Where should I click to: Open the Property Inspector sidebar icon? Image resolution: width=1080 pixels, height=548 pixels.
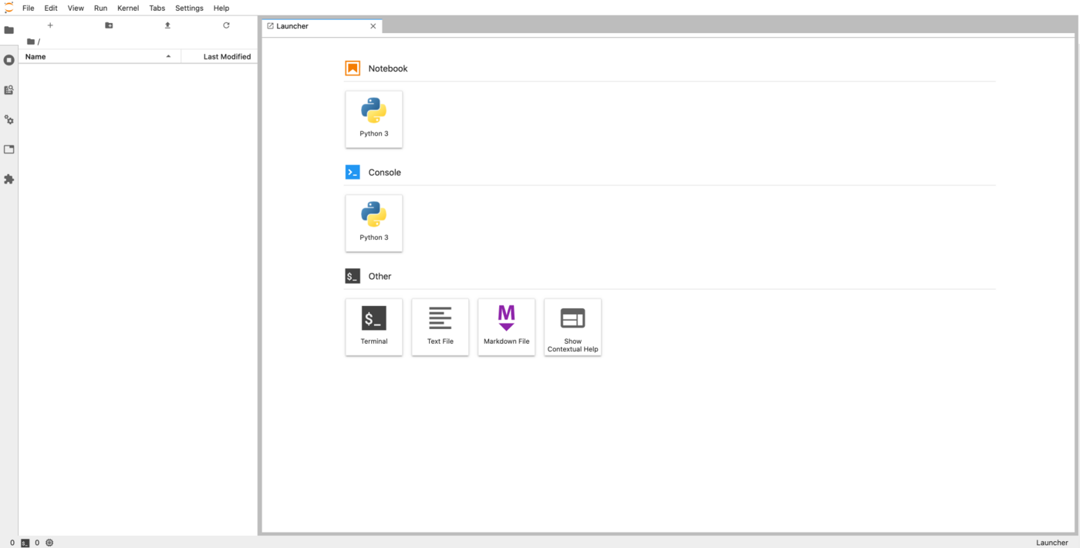pos(9,120)
